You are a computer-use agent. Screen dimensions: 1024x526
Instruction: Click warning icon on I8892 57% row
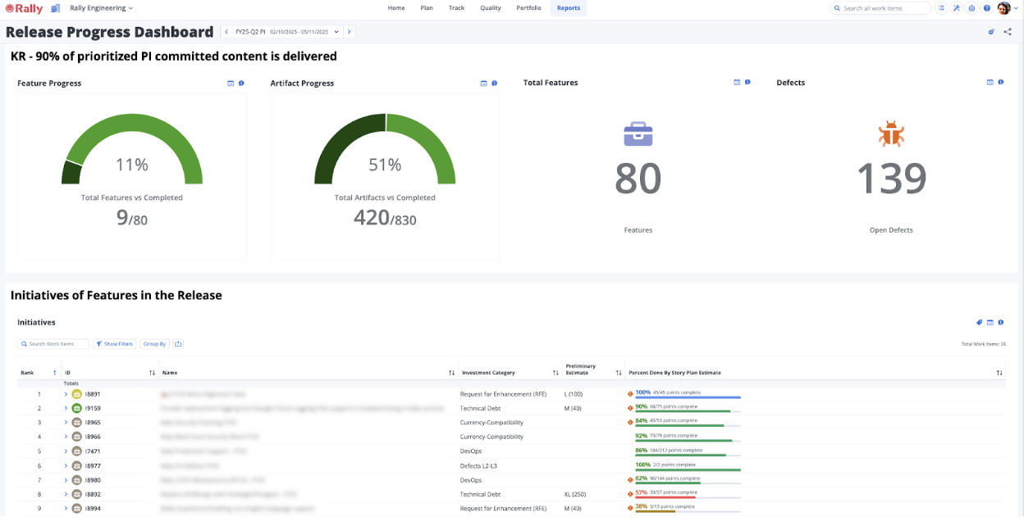point(630,493)
